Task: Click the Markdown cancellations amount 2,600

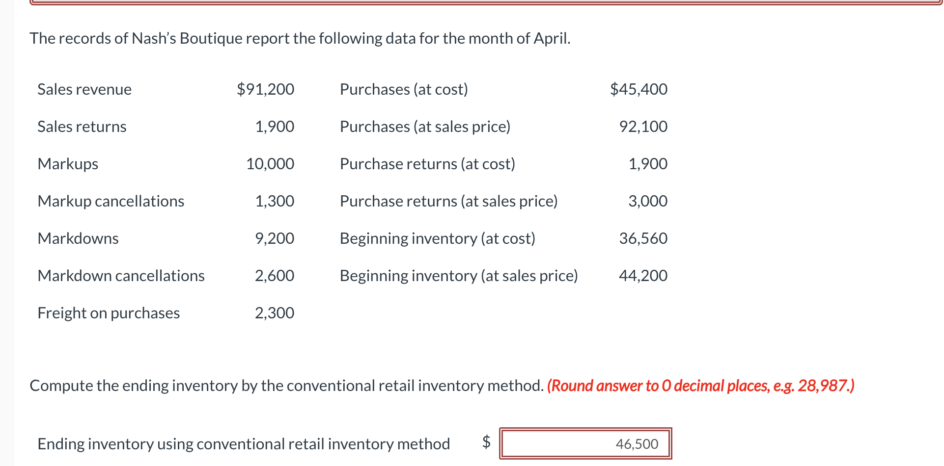Action: pos(274,275)
